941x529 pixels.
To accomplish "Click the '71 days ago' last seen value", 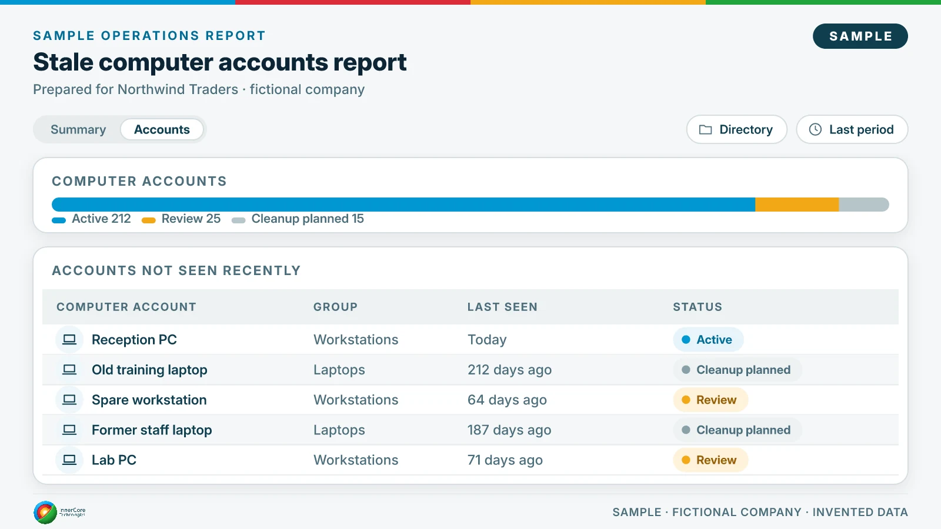I will coord(505,460).
